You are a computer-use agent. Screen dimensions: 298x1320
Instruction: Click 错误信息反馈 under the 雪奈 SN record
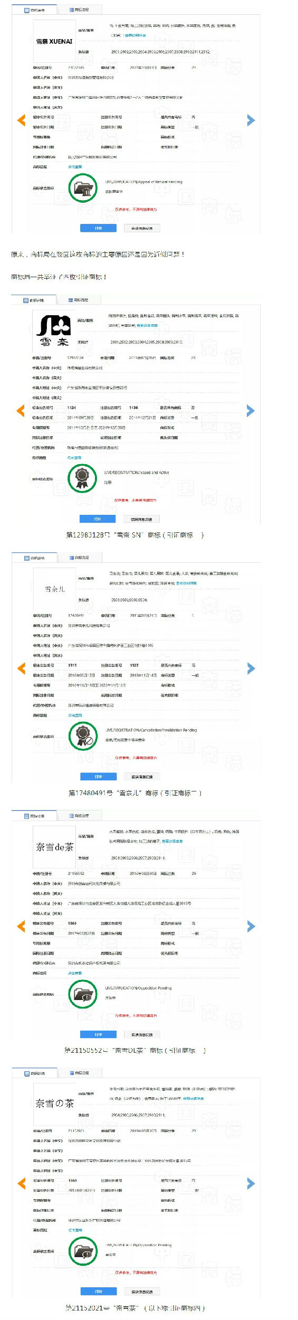pyautogui.click(x=141, y=519)
